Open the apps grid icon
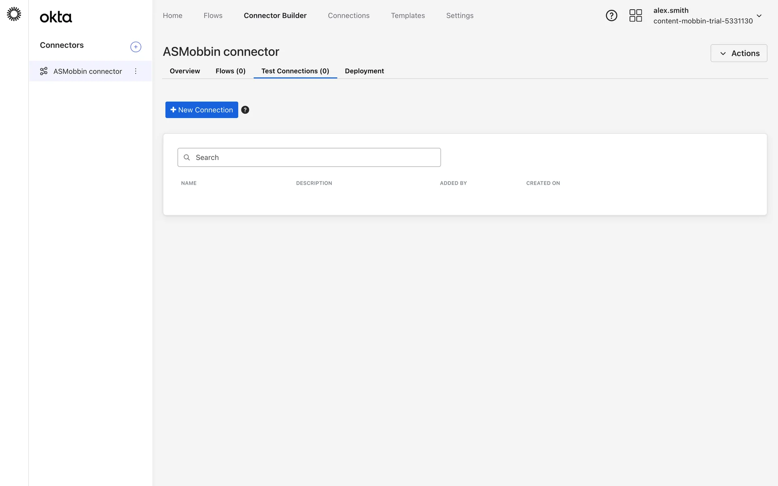This screenshot has height=486, width=778. click(x=635, y=16)
